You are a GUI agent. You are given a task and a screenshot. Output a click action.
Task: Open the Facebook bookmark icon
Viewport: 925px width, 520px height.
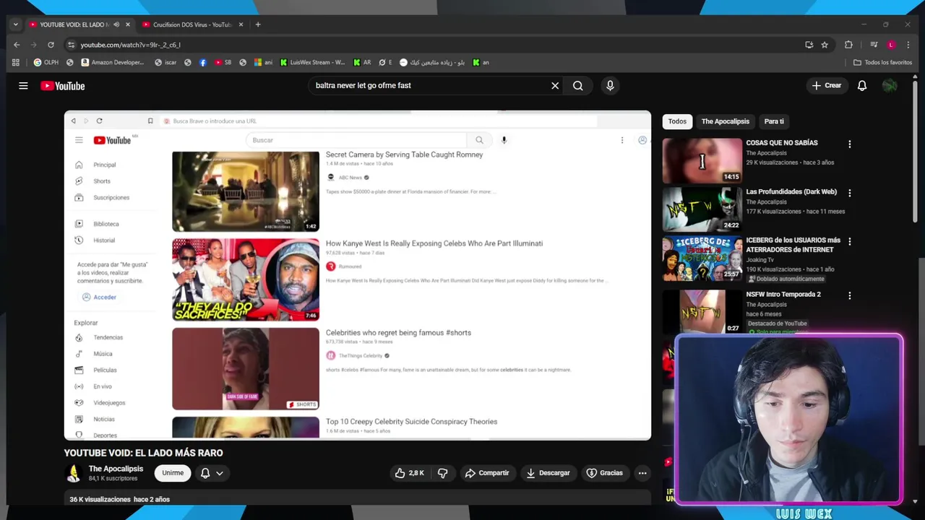pos(202,63)
